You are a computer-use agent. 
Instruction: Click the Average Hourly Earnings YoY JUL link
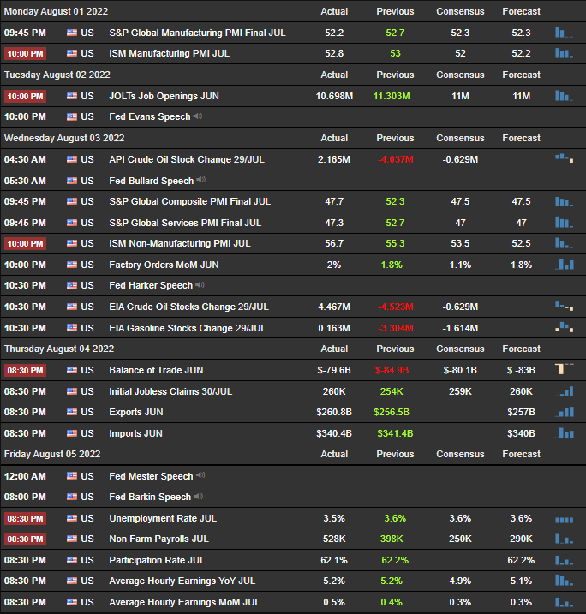(182, 581)
